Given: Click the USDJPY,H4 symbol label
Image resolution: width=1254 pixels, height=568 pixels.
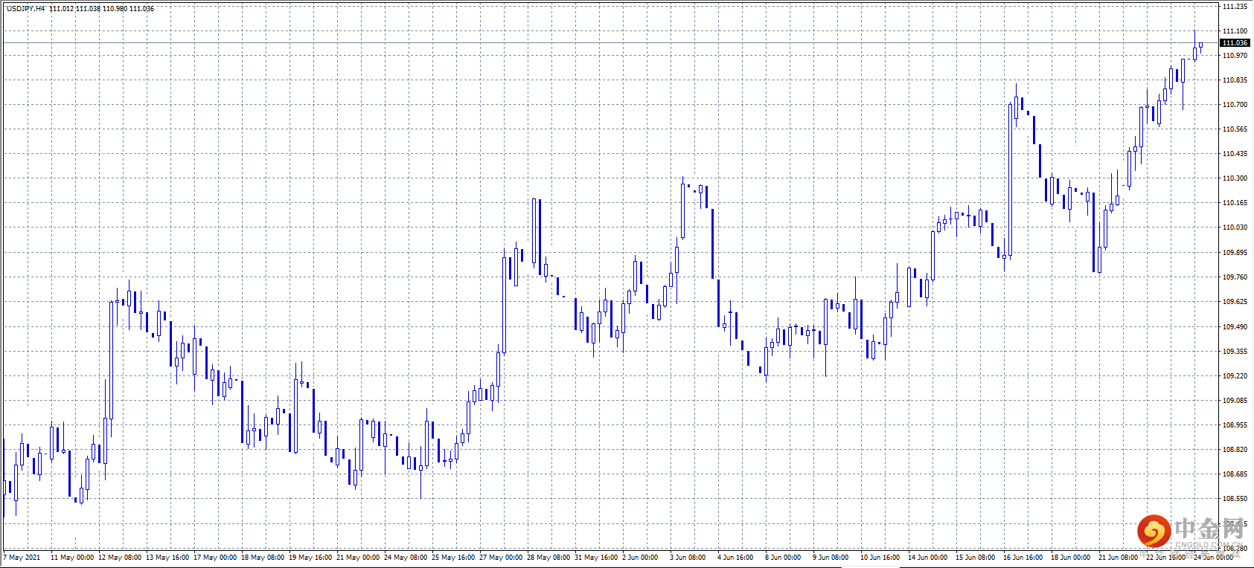Looking at the screenshot, I should click(25, 9).
